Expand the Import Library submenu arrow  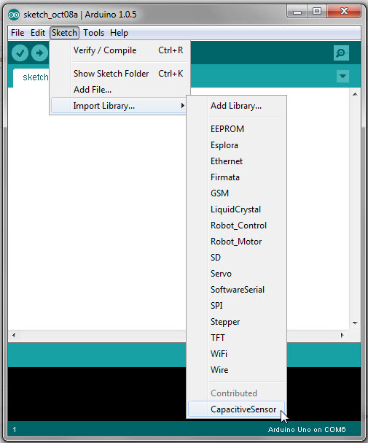click(x=182, y=106)
